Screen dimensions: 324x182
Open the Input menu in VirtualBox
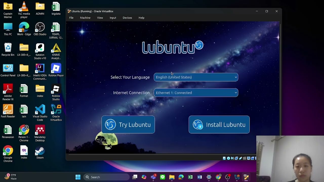113,18
